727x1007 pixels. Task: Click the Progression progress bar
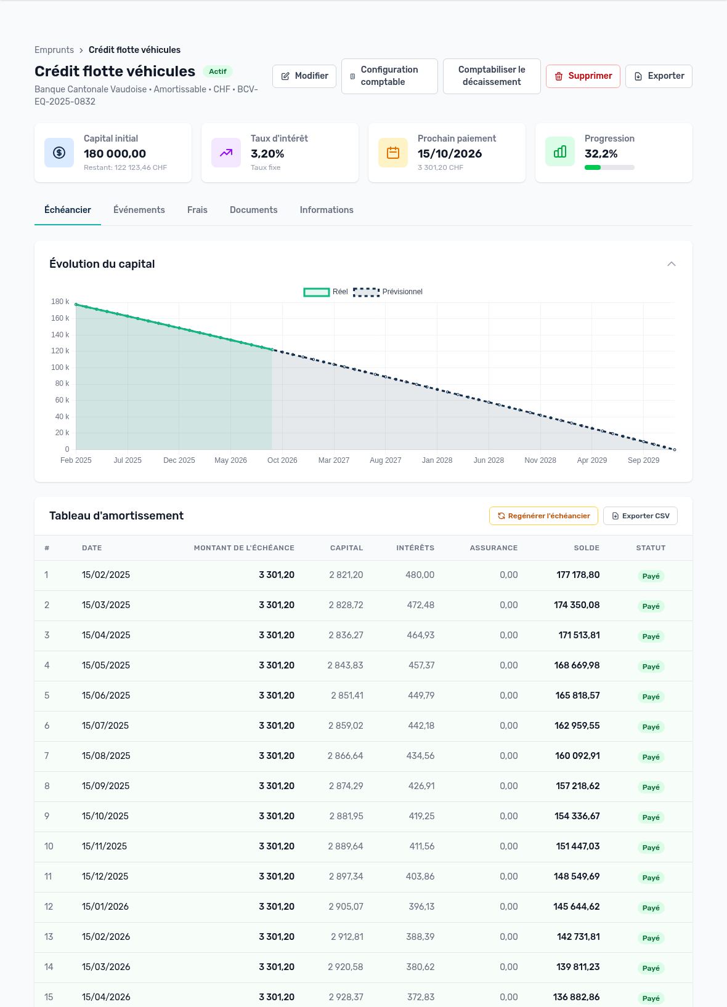pyautogui.click(x=609, y=167)
